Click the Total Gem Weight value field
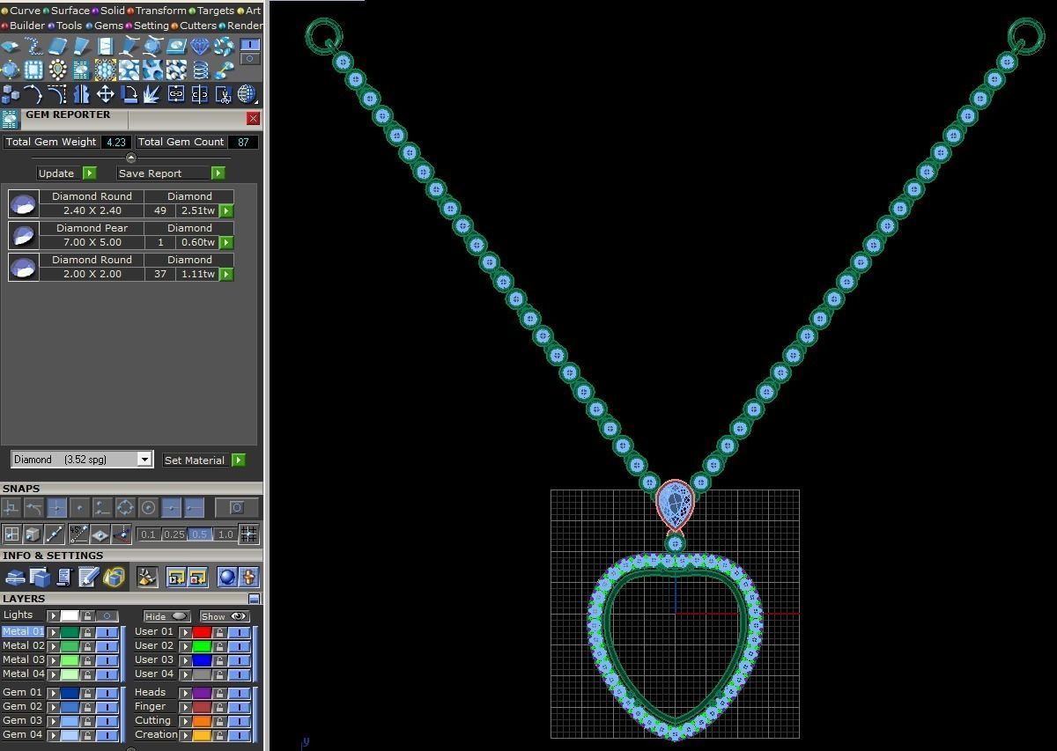 pos(116,142)
